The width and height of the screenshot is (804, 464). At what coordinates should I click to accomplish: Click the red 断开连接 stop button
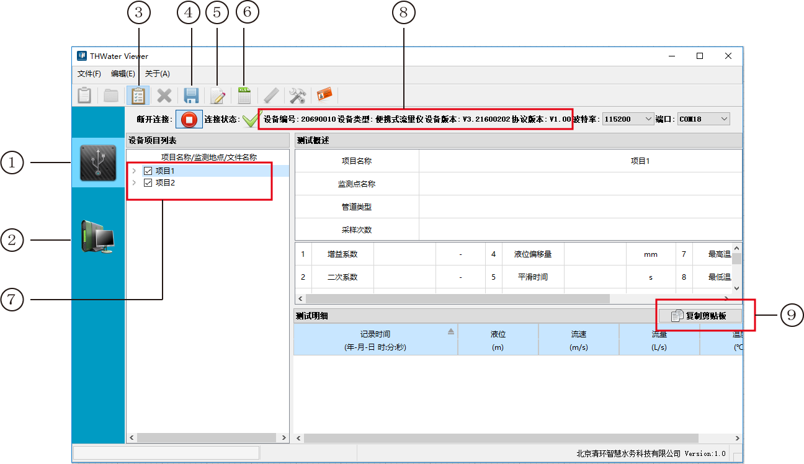189,118
